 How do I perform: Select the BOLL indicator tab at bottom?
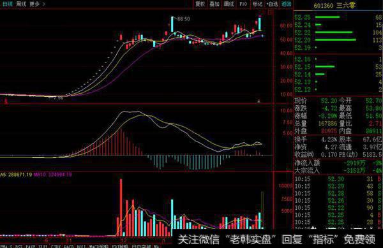80,246
